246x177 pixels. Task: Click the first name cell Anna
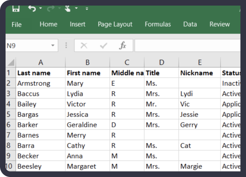click(88, 156)
